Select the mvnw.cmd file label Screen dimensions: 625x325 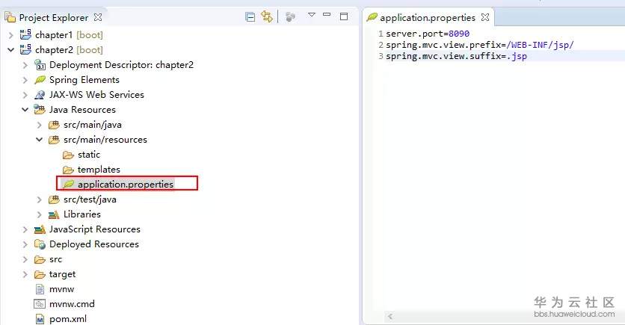73,304
